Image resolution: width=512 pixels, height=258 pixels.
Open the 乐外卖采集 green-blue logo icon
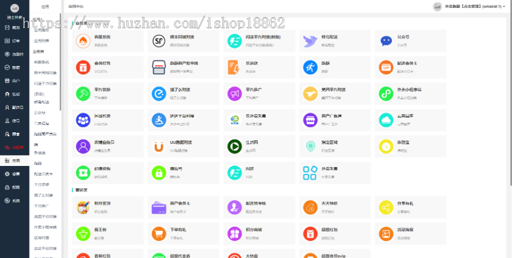pyautogui.click(x=234, y=120)
